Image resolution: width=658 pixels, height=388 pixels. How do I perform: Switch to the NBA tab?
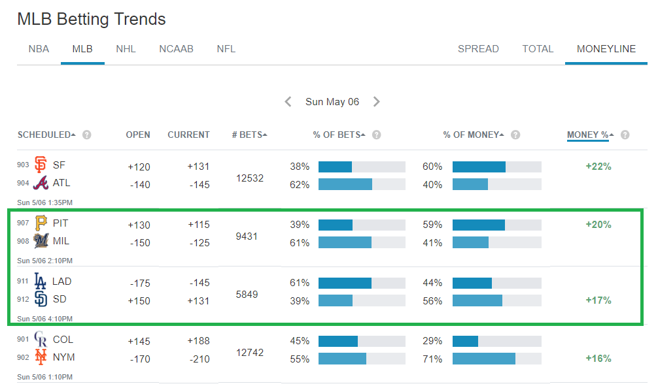pyautogui.click(x=39, y=49)
